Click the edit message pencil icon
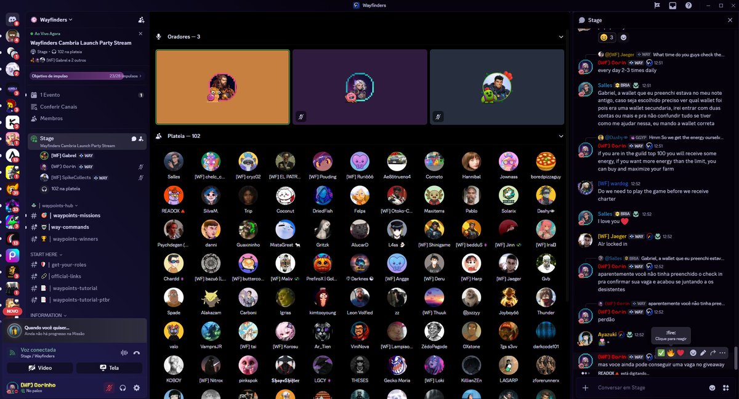Screen dimensions: 739x399 coord(703,353)
